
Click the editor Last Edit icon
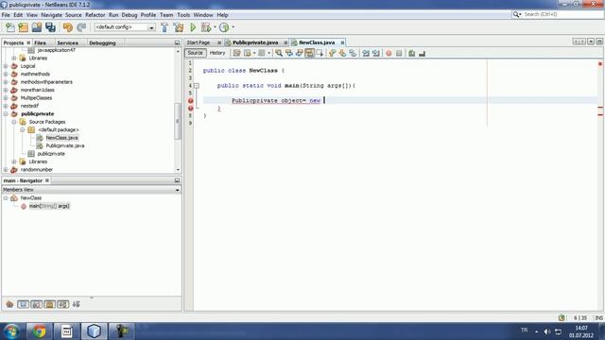236,53
